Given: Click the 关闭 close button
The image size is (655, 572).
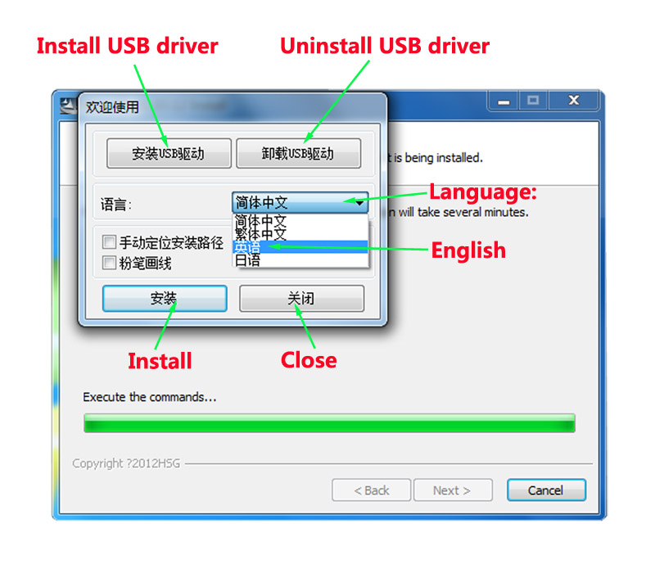Looking at the screenshot, I should pyautogui.click(x=301, y=298).
